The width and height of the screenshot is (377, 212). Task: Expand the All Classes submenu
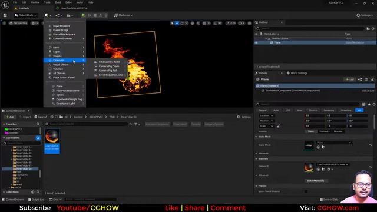point(65,73)
